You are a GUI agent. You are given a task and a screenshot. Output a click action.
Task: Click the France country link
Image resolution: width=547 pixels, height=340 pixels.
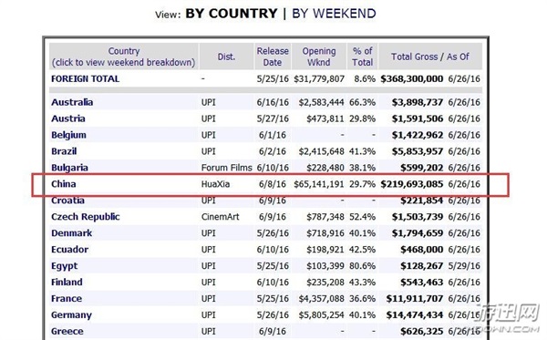tap(67, 298)
